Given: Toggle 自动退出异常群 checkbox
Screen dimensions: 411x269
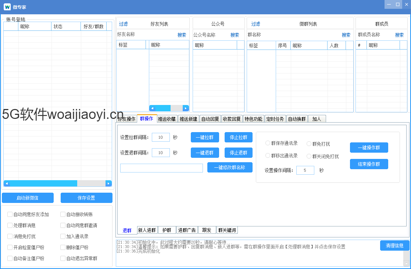Looking at the screenshot, I should tap(63, 258).
